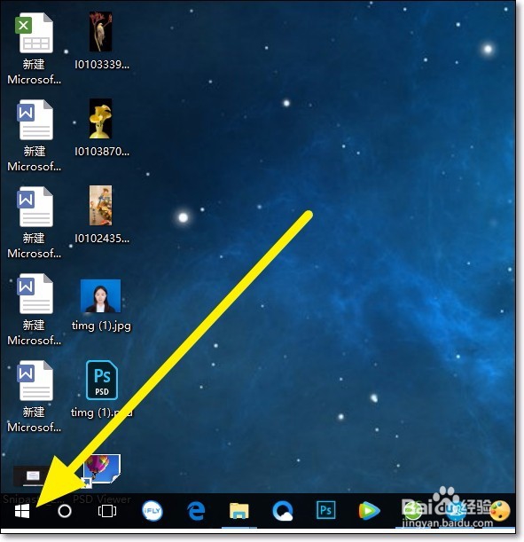Viewport: 524px width, 542px height.
Task: Open Microsoft Edge from the taskbar
Action: tap(196, 511)
